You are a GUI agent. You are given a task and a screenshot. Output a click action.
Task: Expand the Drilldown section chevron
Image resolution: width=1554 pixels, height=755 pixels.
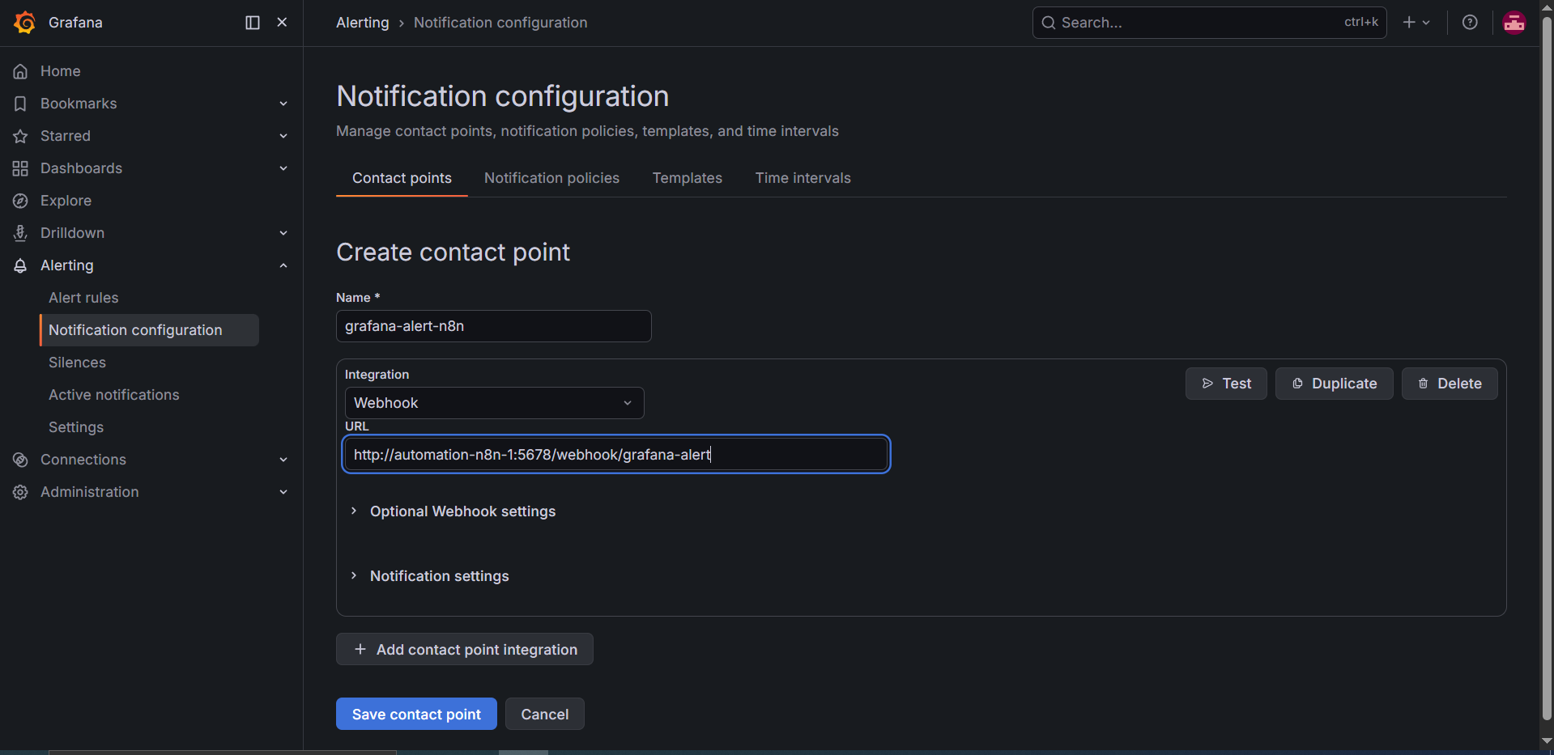click(283, 233)
